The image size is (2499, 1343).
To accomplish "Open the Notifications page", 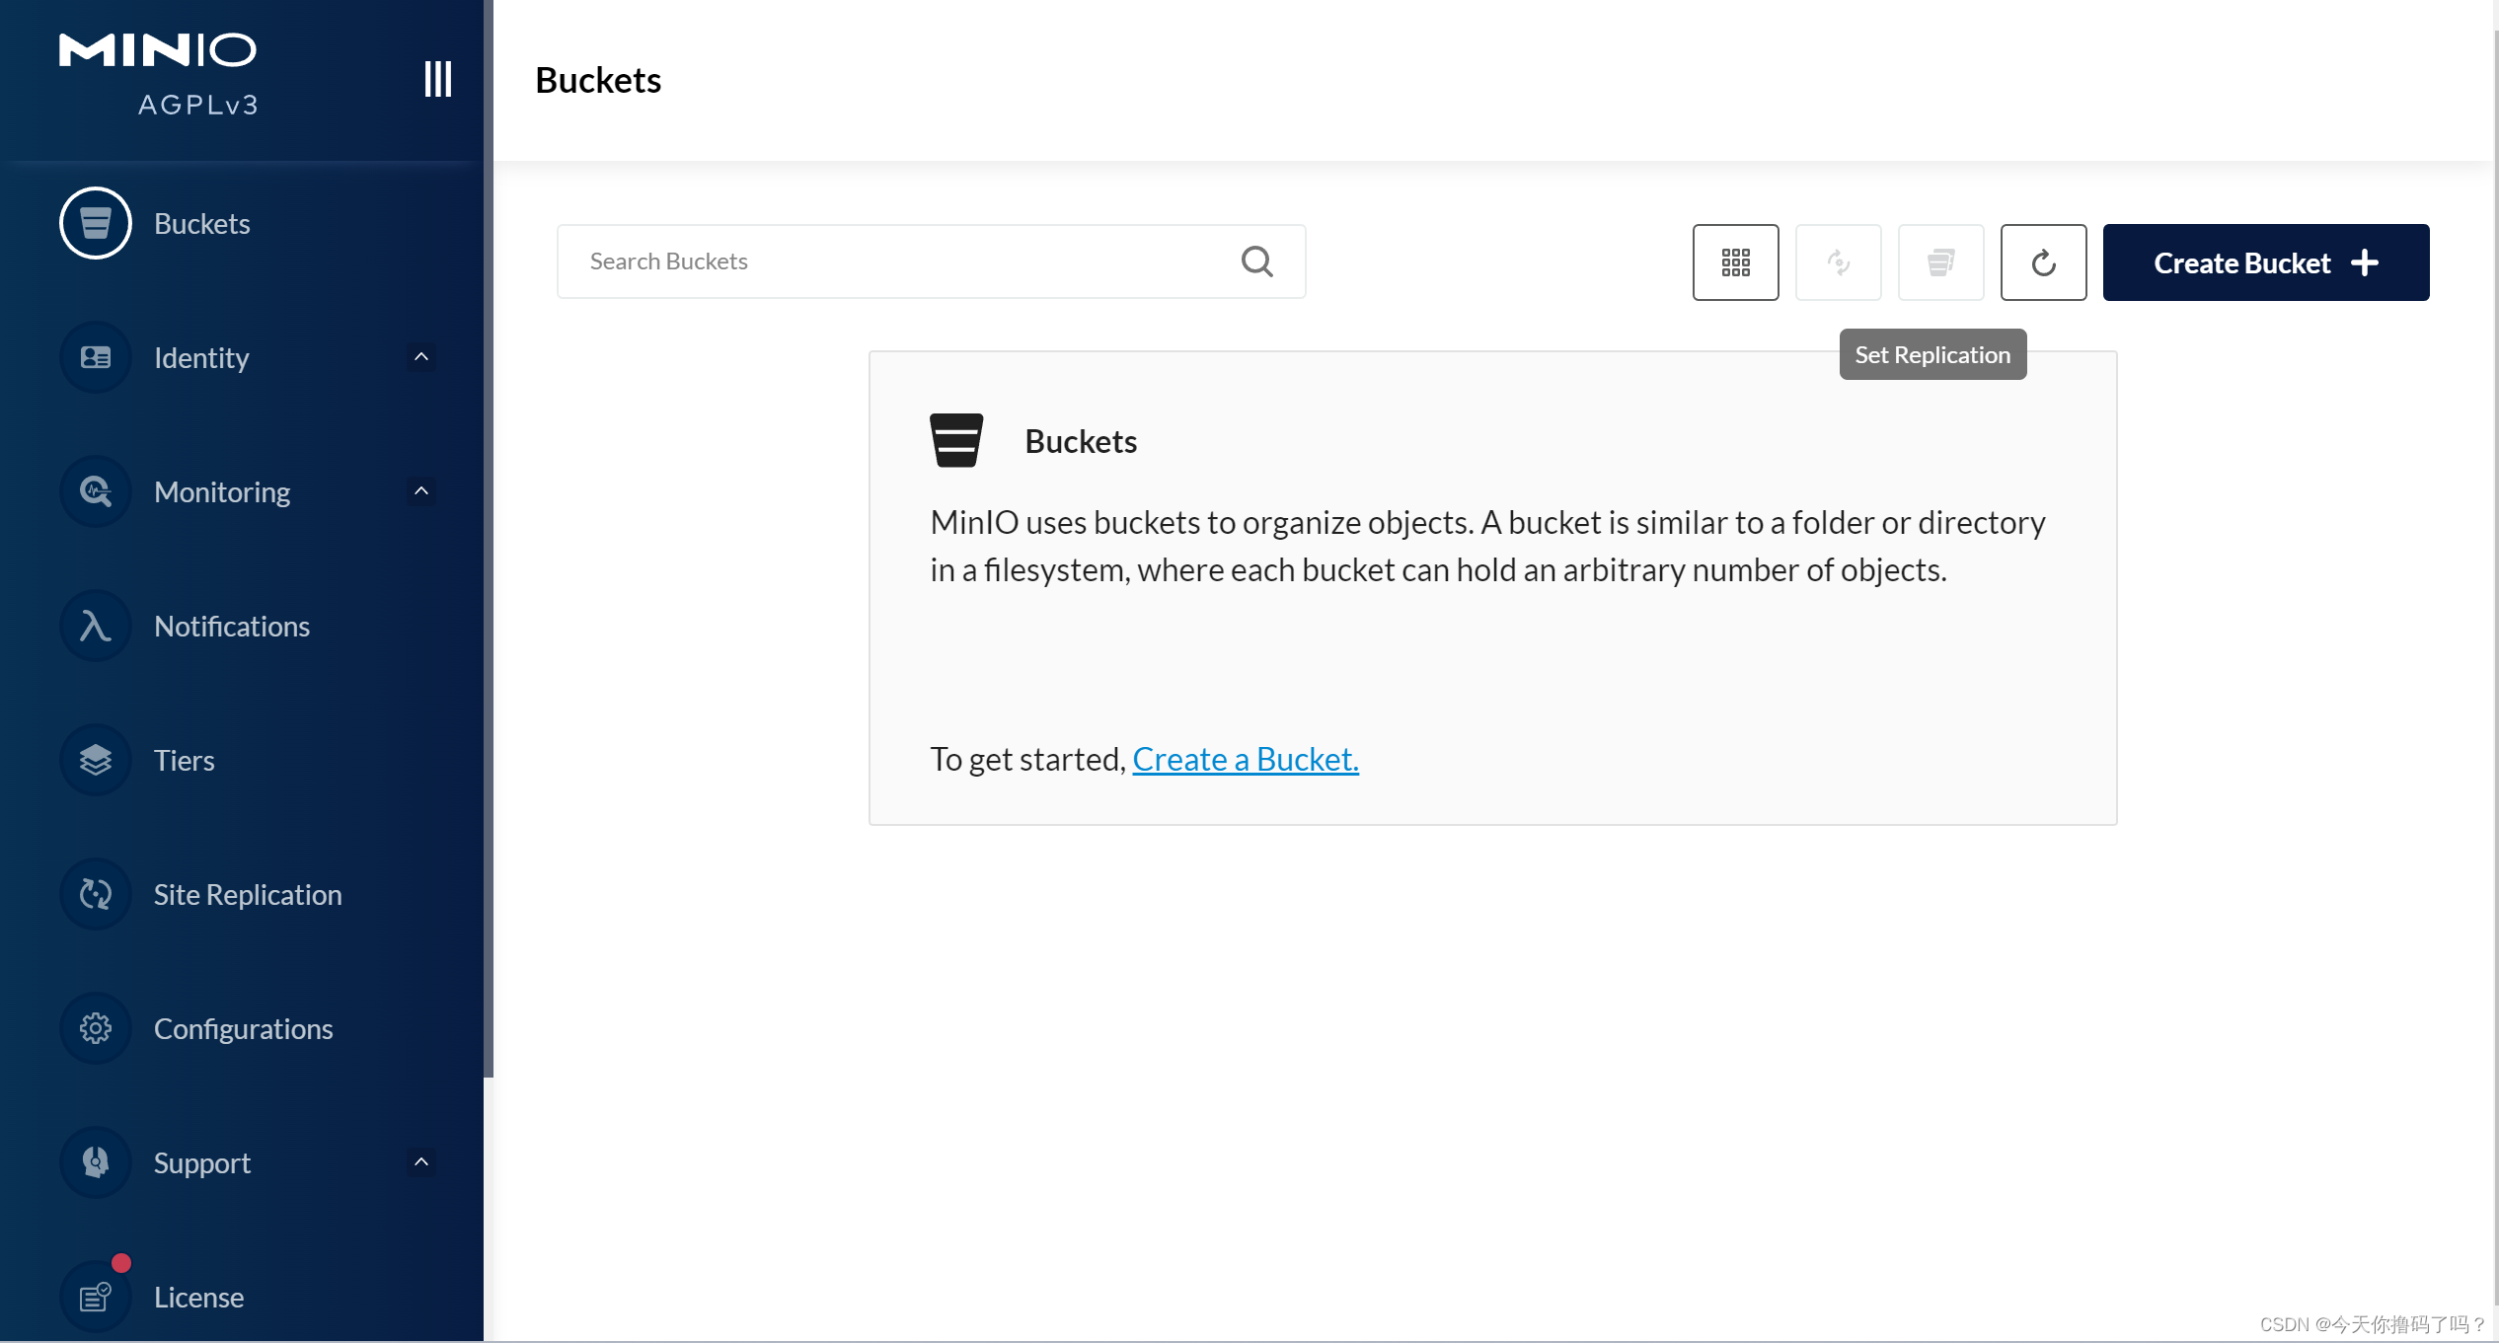I will point(231,626).
